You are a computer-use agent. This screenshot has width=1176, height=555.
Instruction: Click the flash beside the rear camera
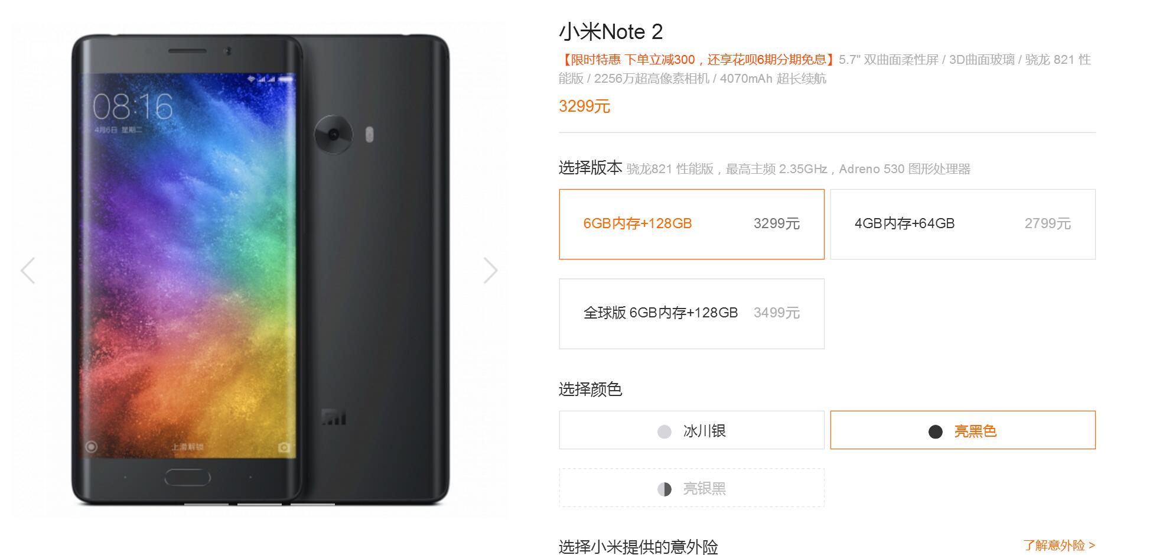[x=370, y=134]
